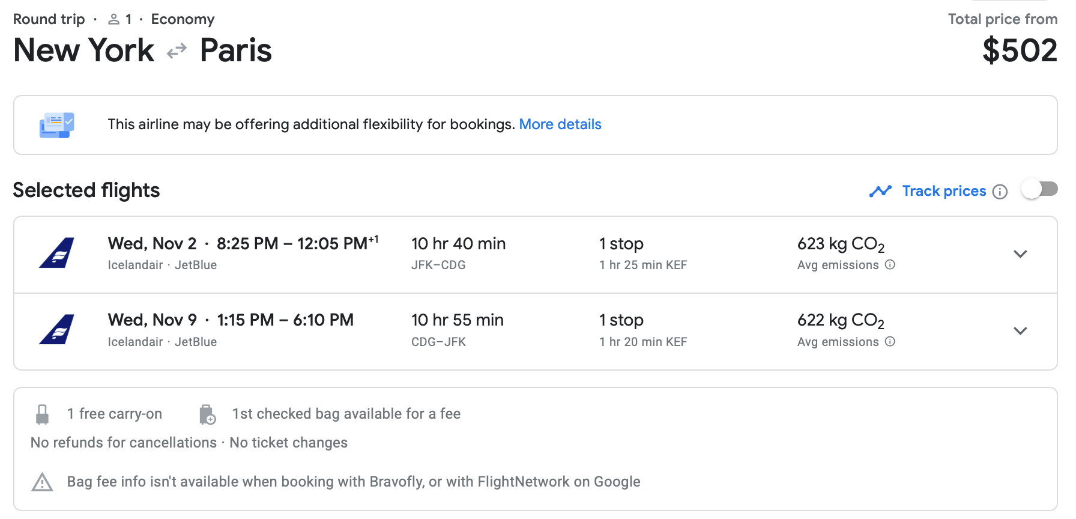1076x519 pixels.
Task: Open the More details link
Action: [560, 124]
